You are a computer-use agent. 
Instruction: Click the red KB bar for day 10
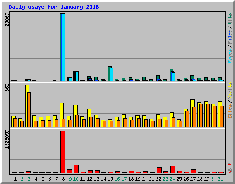(x=76, y=169)
